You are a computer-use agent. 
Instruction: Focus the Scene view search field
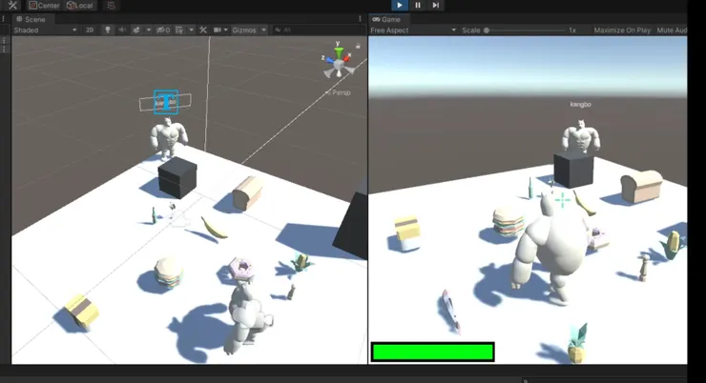pos(318,30)
